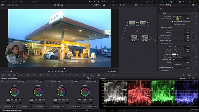Open the Select Output dropdown
The height and width of the screenshot is (112, 199).
pos(181,16)
